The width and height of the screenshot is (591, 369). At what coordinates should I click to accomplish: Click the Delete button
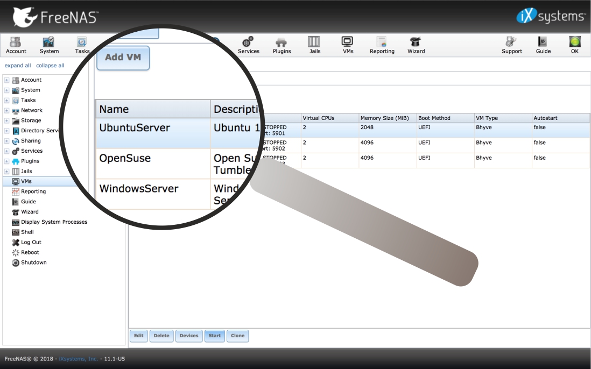[x=161, y=336]
